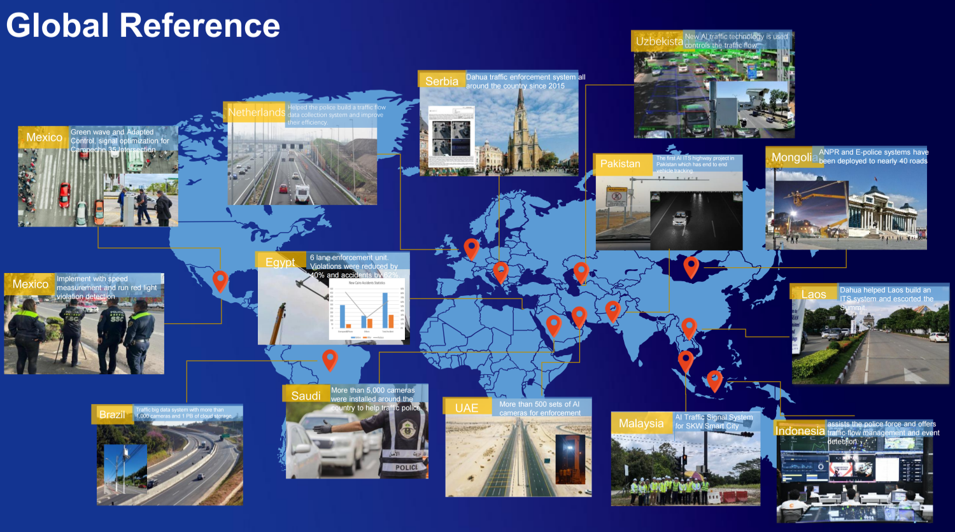Click the Mexico speed measurement police photo
The width and height of the screenshot is (955, 532).
pyautogui.click(x=84, y=324)
